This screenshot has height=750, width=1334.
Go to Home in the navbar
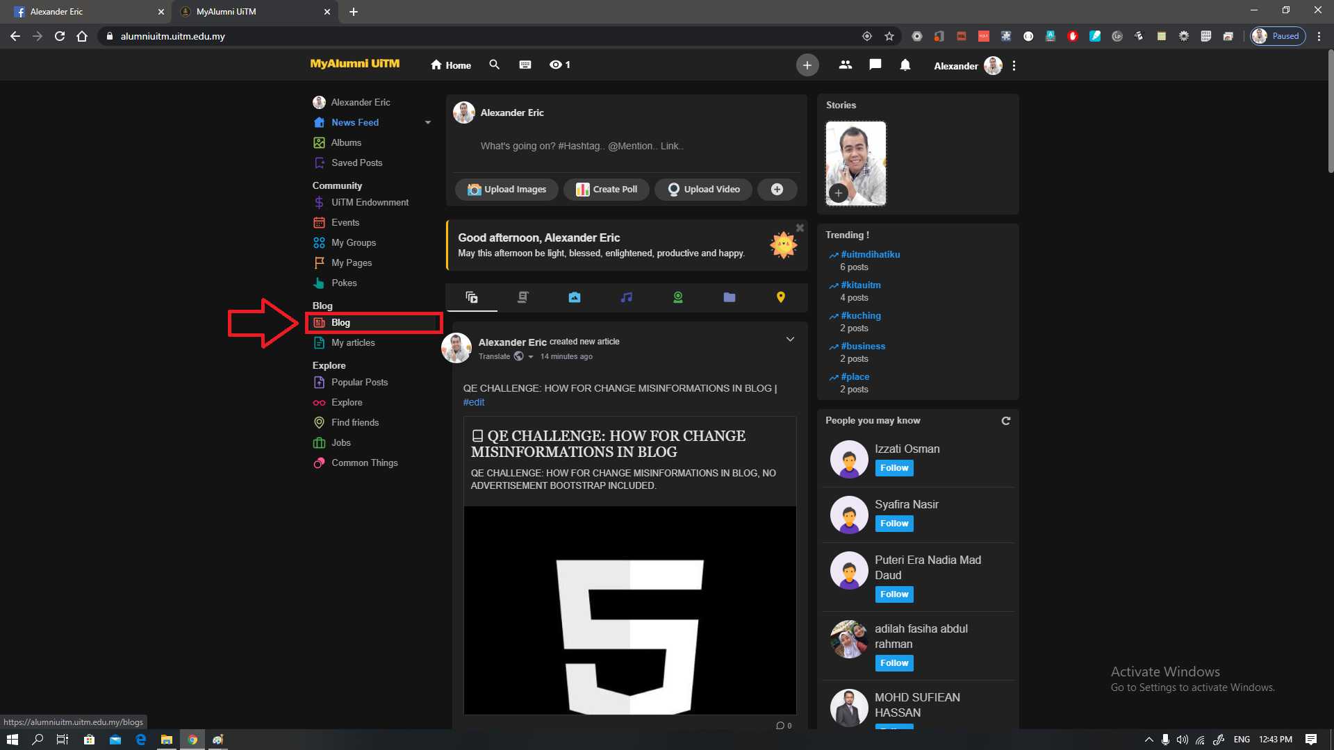(x=450, y=65)
